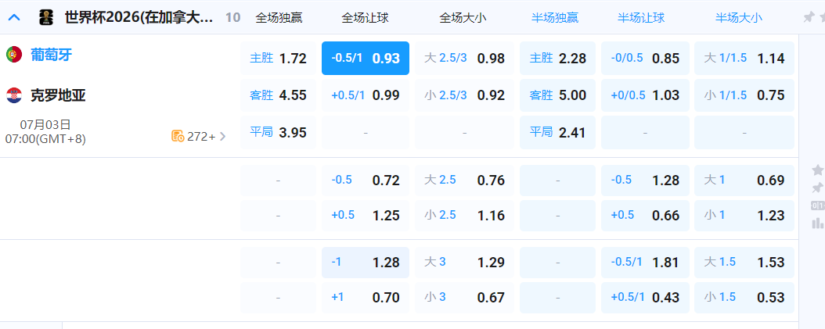The height and width of the screenshot is (329, 825).
Task: Click the match count 10 beside league name
Action: 232,18
